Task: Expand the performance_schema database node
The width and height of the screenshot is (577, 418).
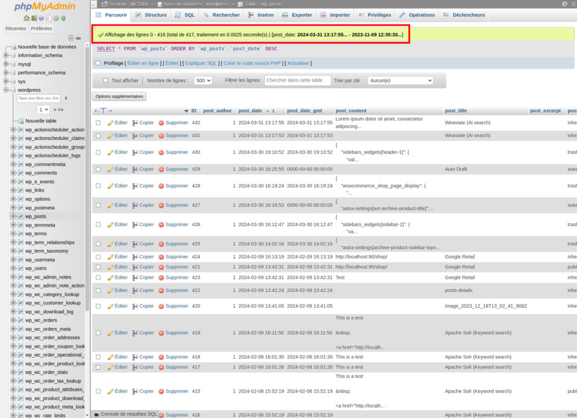Action: (x=6, y=73)
